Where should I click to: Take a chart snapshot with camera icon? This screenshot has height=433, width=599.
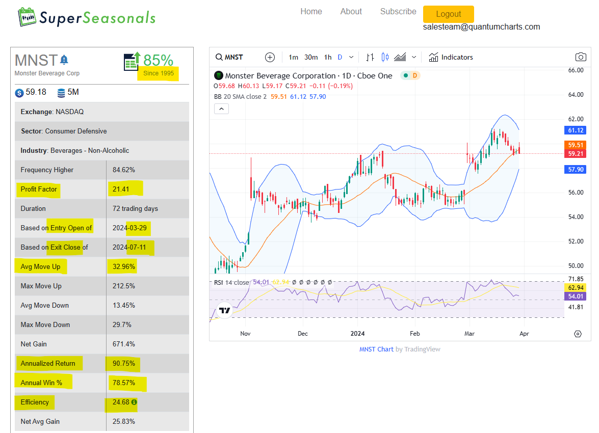click(x=580, y=57)
